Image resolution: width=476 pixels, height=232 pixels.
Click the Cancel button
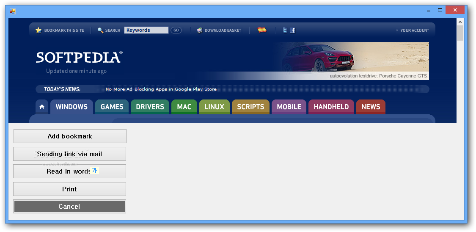(x=69, y=207)
